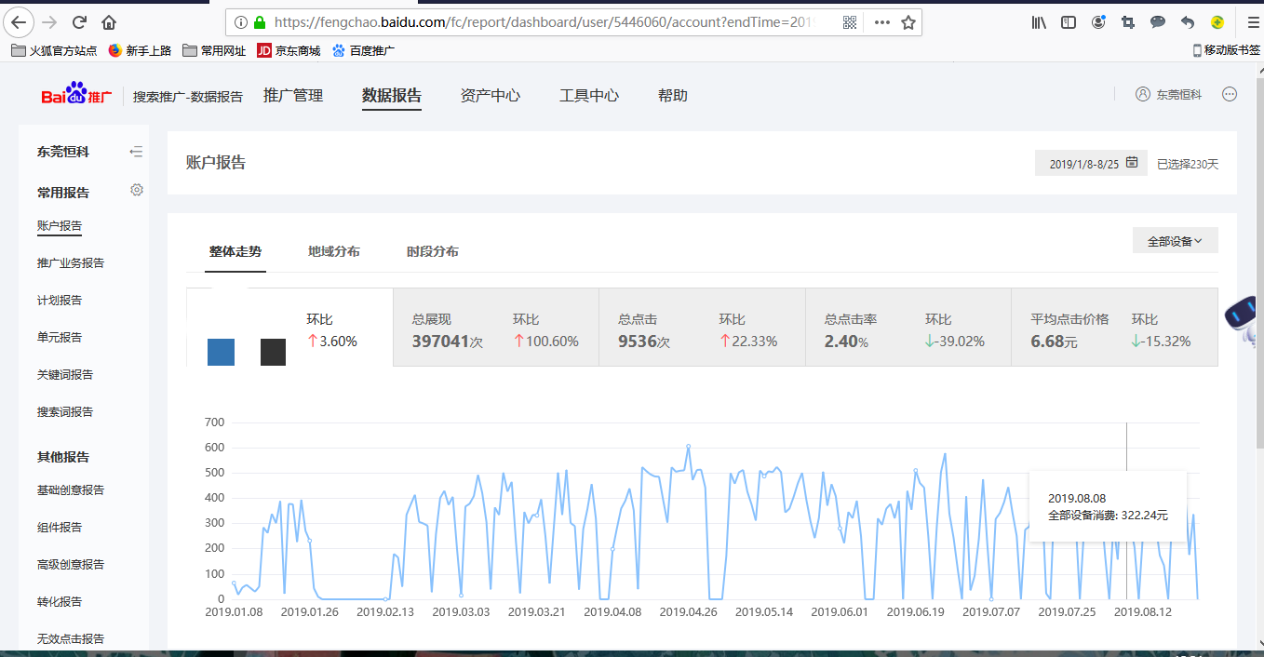The width and height of the screenshot is (1264, 657).
Task: Bookmark this page with the star icon
Action: coord(908,22)
